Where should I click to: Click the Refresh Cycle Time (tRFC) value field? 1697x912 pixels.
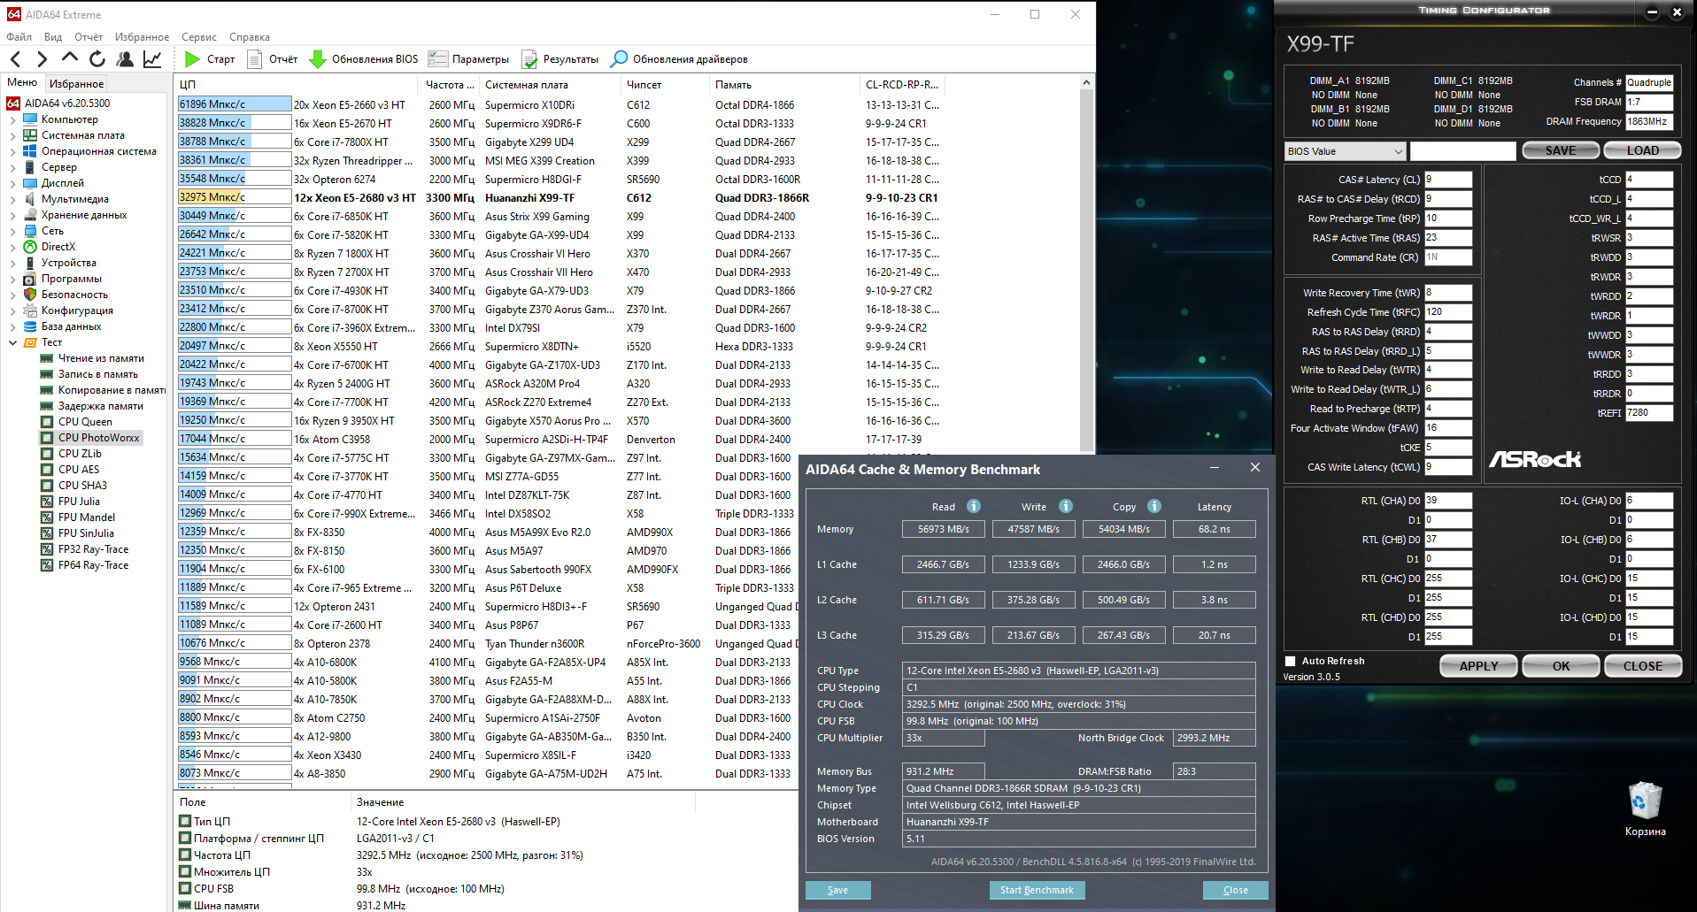pos(1447,312)
